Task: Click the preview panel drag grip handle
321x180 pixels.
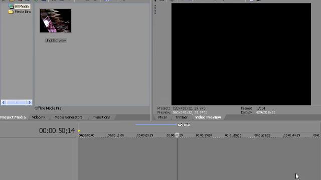Action: point(155,9)
